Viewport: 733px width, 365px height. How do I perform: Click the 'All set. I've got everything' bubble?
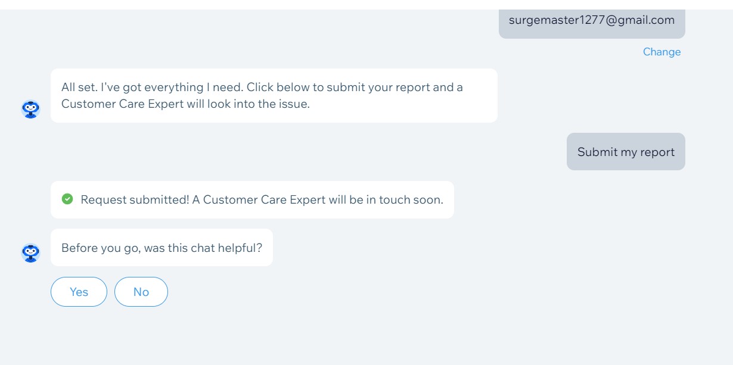pyautogui.click(x=274, y=95)
